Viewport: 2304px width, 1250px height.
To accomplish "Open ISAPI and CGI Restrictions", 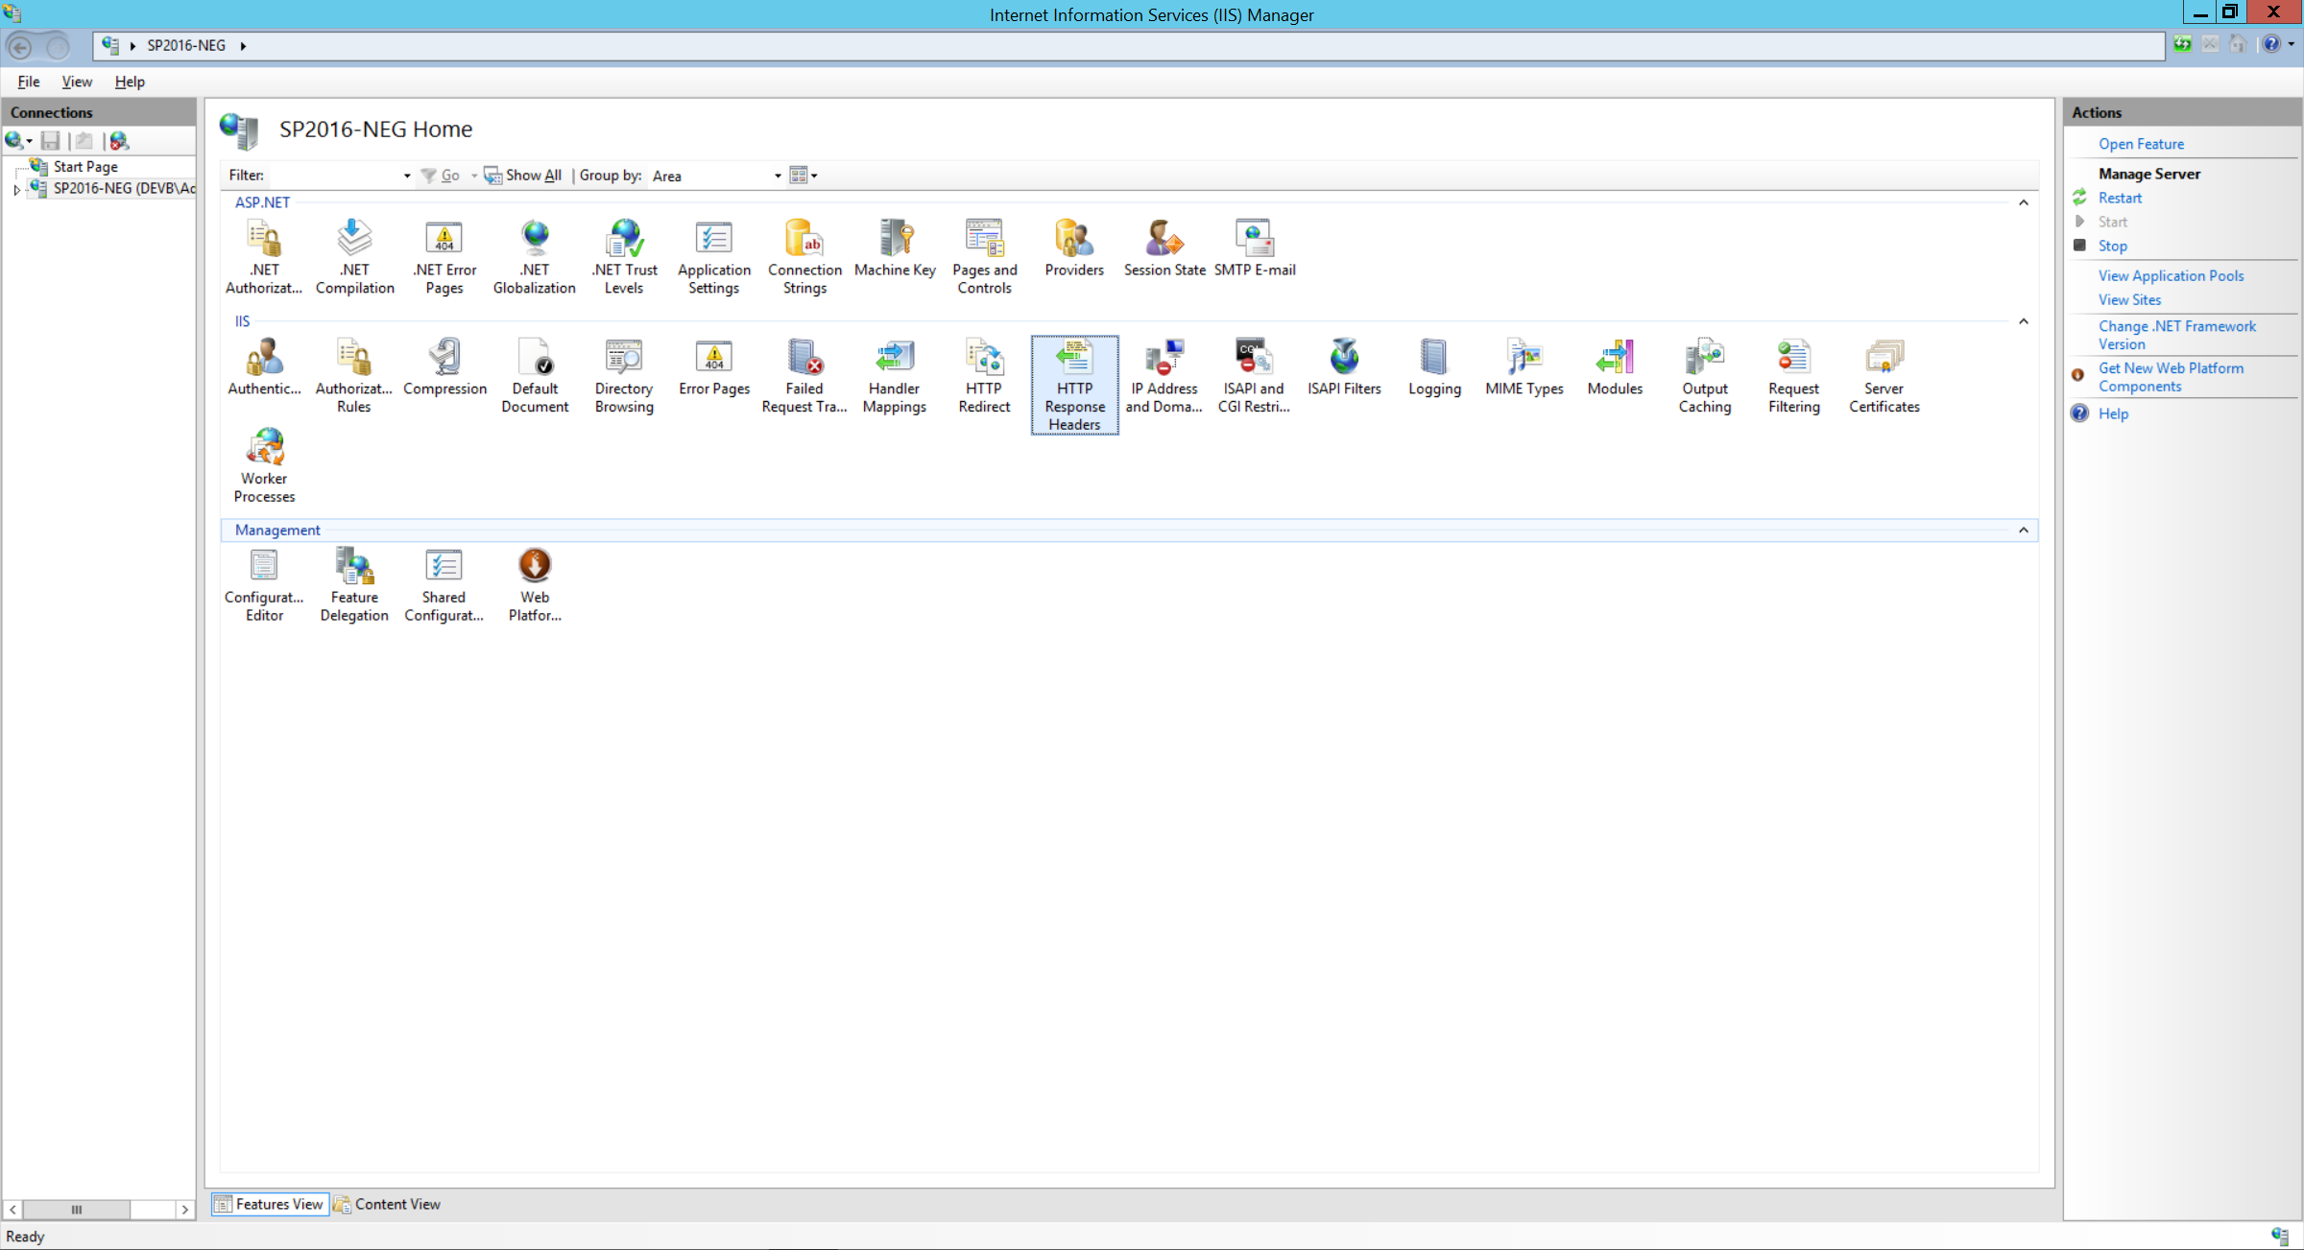I will click(x=1254, y=375).
